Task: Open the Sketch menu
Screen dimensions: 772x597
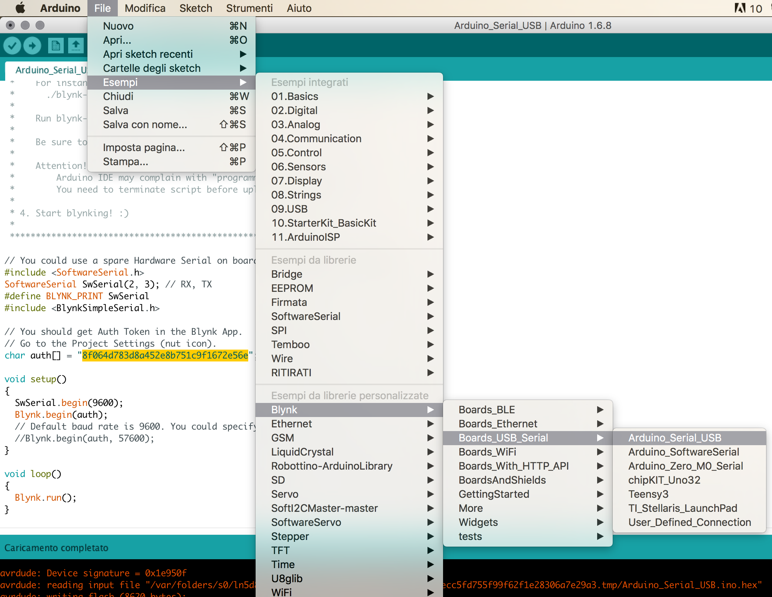Action: pyautogui.click(x=196, y=8)
